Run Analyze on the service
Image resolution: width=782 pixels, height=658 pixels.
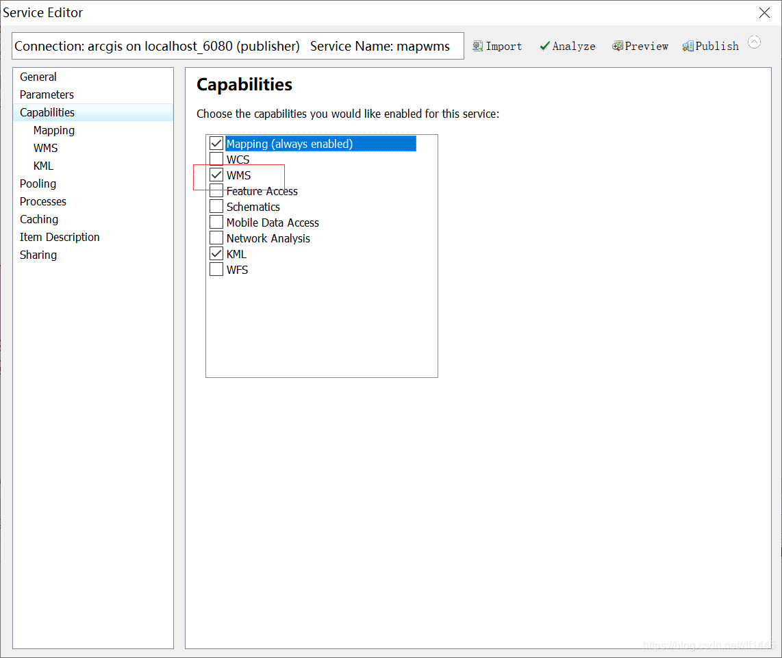[568, 47]
